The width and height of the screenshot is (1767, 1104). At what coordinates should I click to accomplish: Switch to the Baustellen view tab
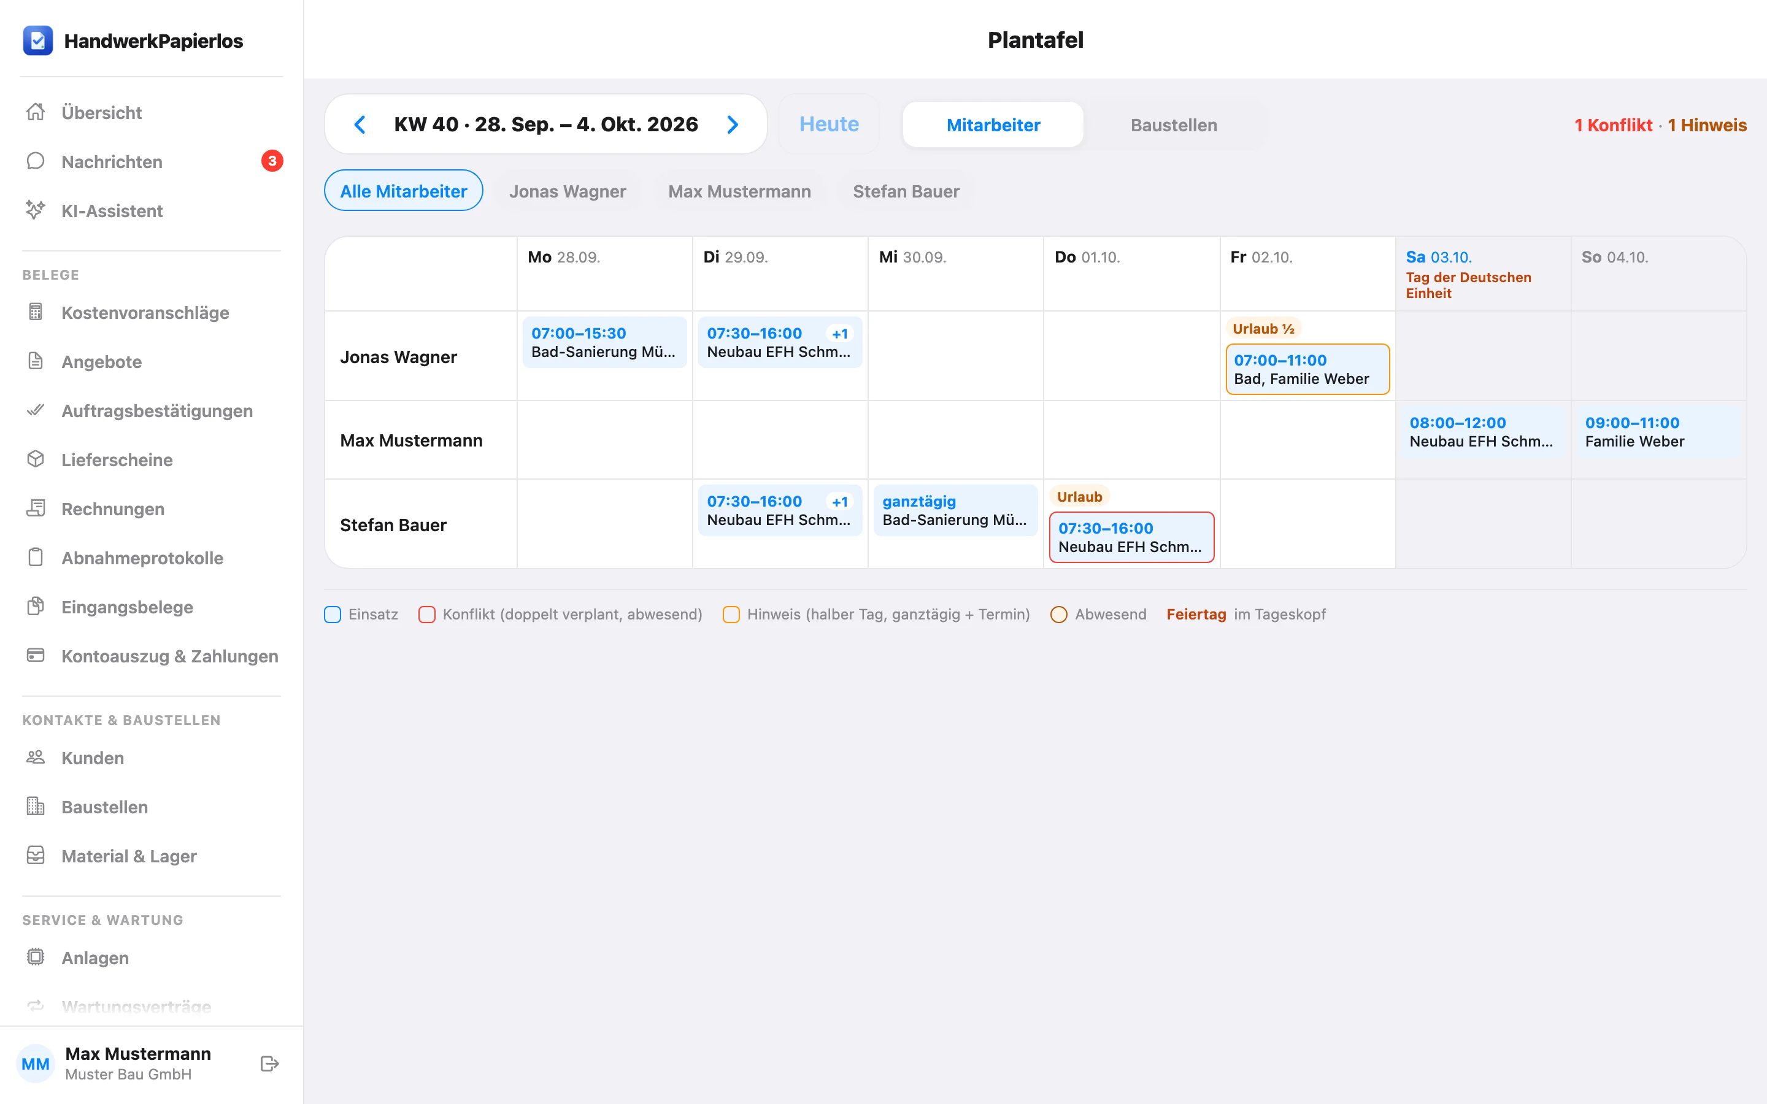tap(1173, 125)
